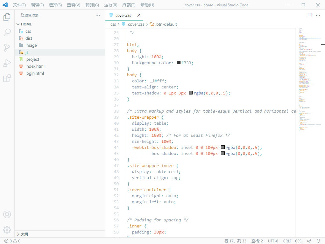Viewport: 325px width, 244px height.
Task: Click the errors and warnings status indicator
Action: coord(12,241)
